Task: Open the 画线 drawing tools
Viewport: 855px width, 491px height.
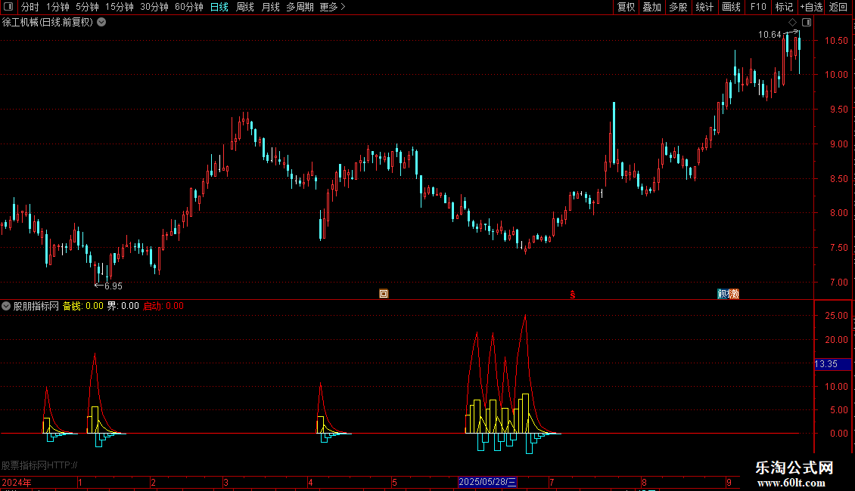Action: [x=731, y=7]
